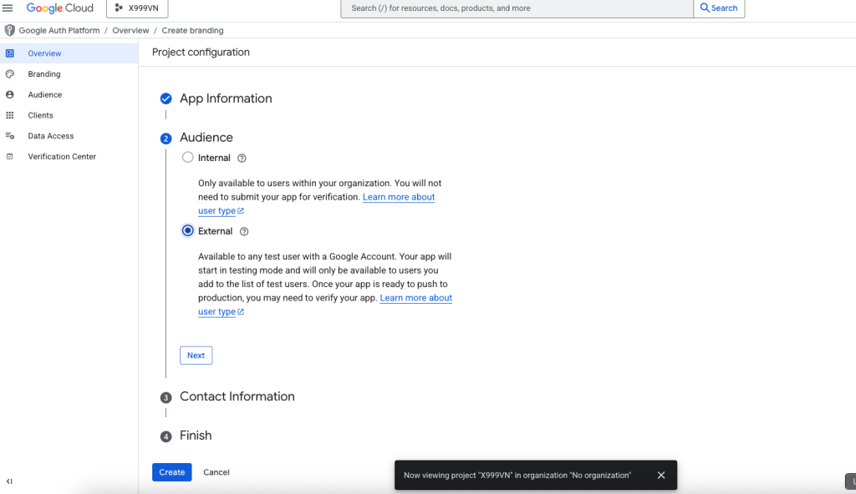Go to Overview in the breadcrumb
Viewport: 856px width, 494px height.
(x=130, y=31)
